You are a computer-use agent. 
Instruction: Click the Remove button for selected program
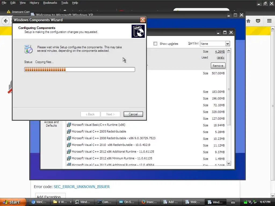click(x=218, y=66)
